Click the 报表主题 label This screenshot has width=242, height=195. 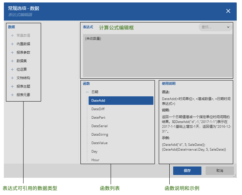pos(23,86)
